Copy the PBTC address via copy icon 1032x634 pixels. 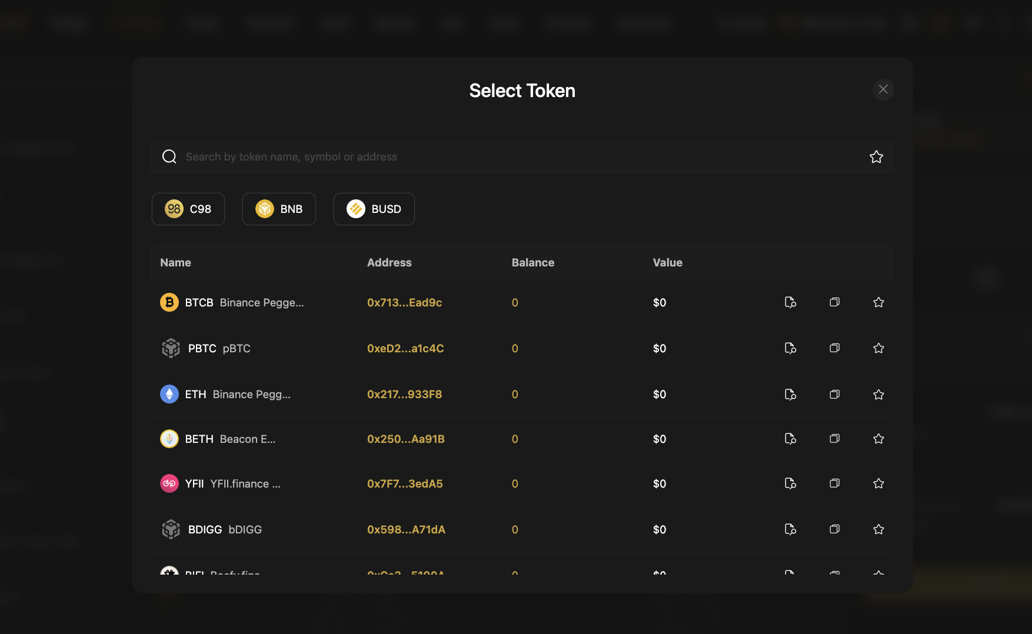[x=834, y=348]
